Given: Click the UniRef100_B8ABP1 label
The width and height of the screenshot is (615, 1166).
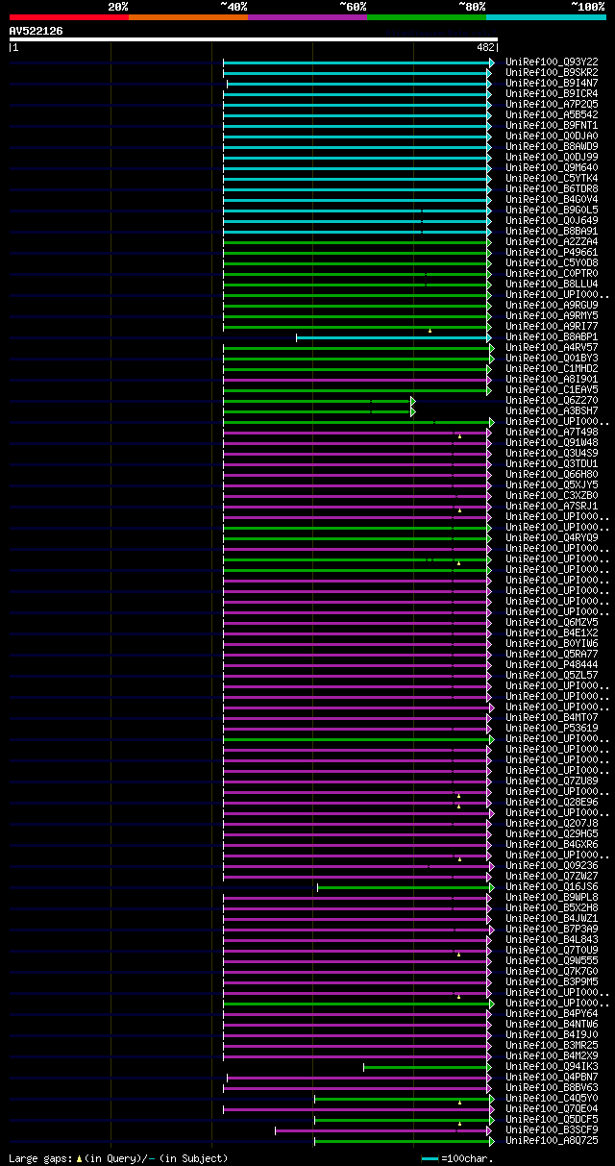Looking at the screenshot, I should 552,336.
